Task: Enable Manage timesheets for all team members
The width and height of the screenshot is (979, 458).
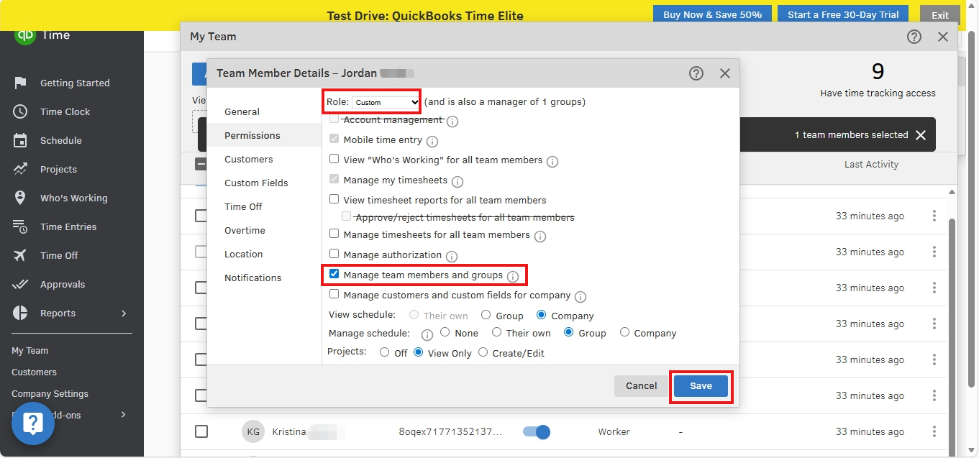Action: coord(334,234)
